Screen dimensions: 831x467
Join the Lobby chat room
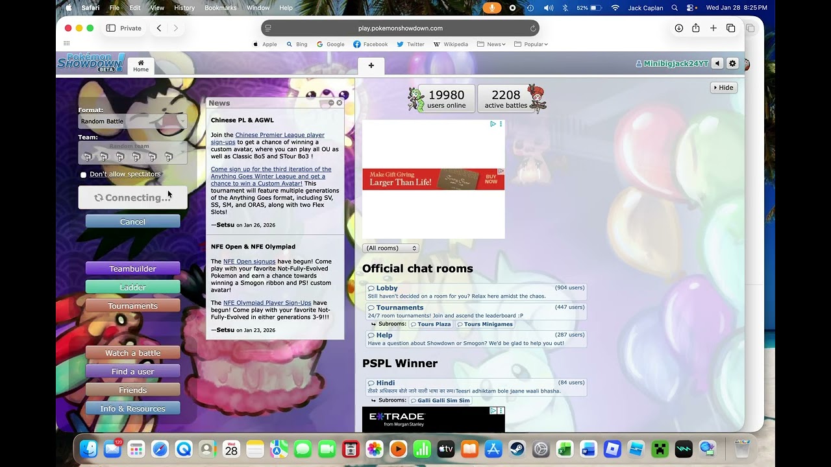pos(477,292)
